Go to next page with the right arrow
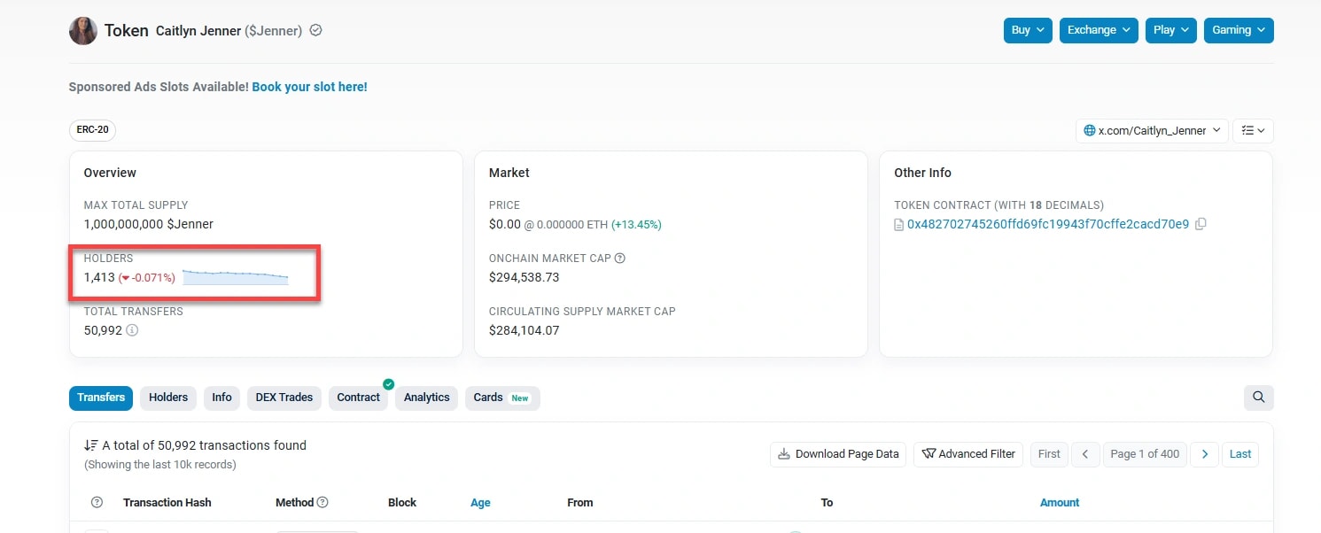This screenshot has width=1321, height=533. [x=1204, y=454]
